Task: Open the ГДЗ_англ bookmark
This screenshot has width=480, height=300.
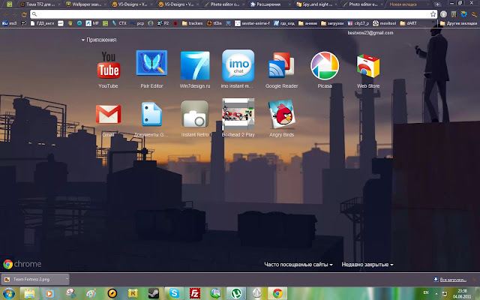Action: tap(42, 23)
